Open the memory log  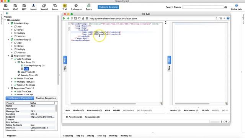click(x=126, y=136)
